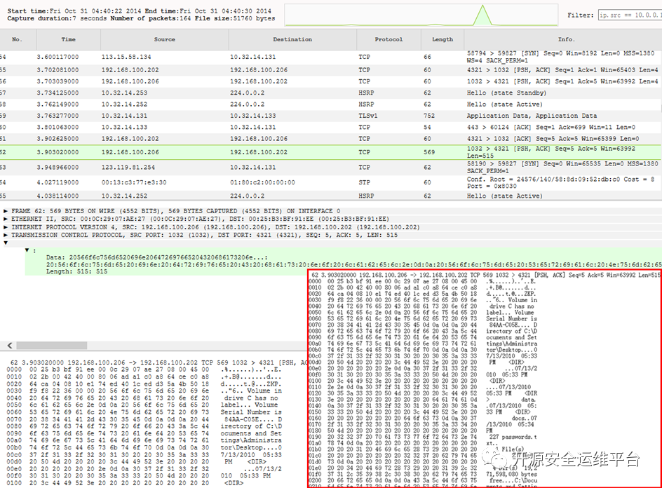Click source MAC 00:13:c3:77:e3:30

pos(134,182)
